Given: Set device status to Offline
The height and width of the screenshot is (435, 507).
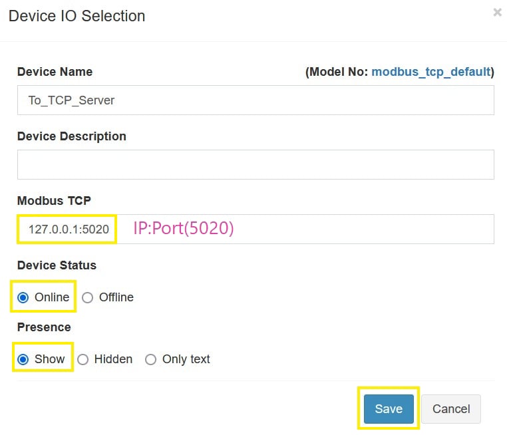Looking at the screenshot, I should pos(87,297).
